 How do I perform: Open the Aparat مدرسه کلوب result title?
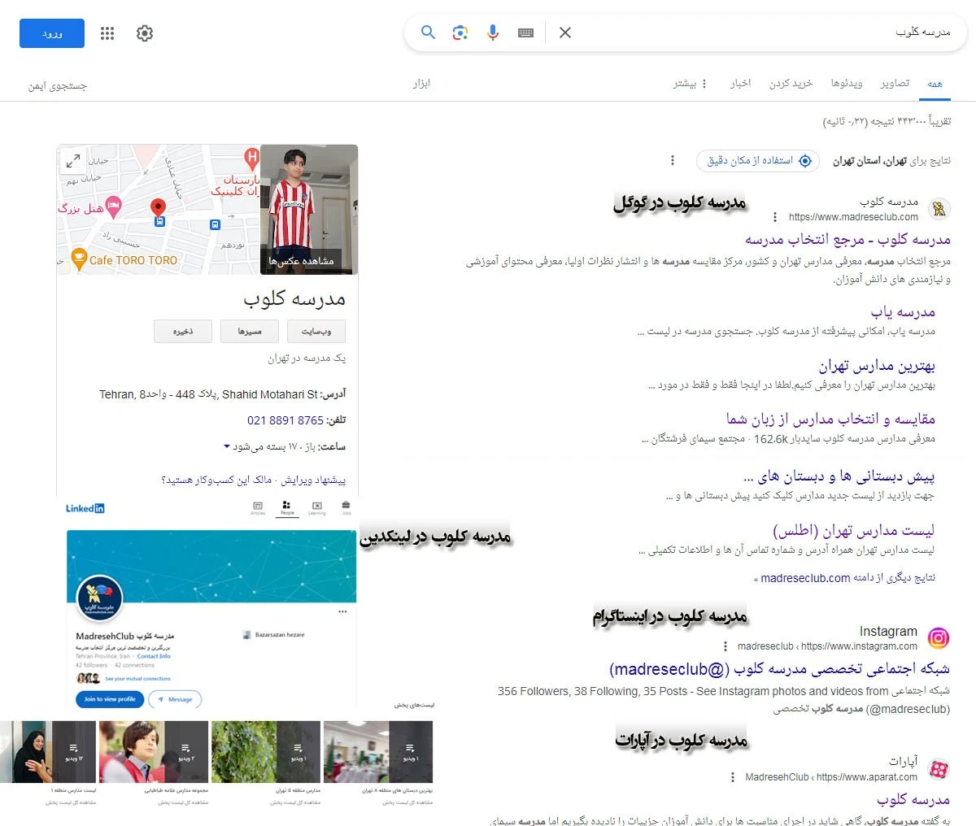click(x=913, y=800)
